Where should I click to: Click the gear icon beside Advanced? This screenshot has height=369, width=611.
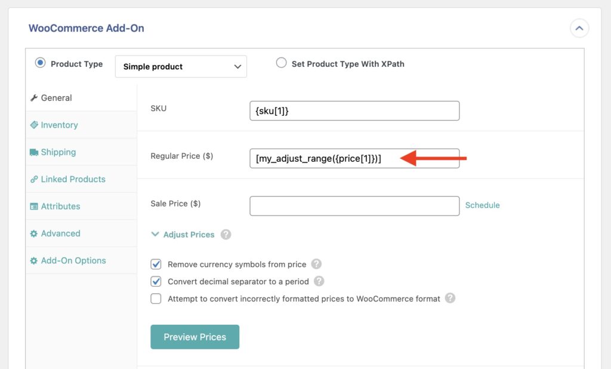point(35,233)
